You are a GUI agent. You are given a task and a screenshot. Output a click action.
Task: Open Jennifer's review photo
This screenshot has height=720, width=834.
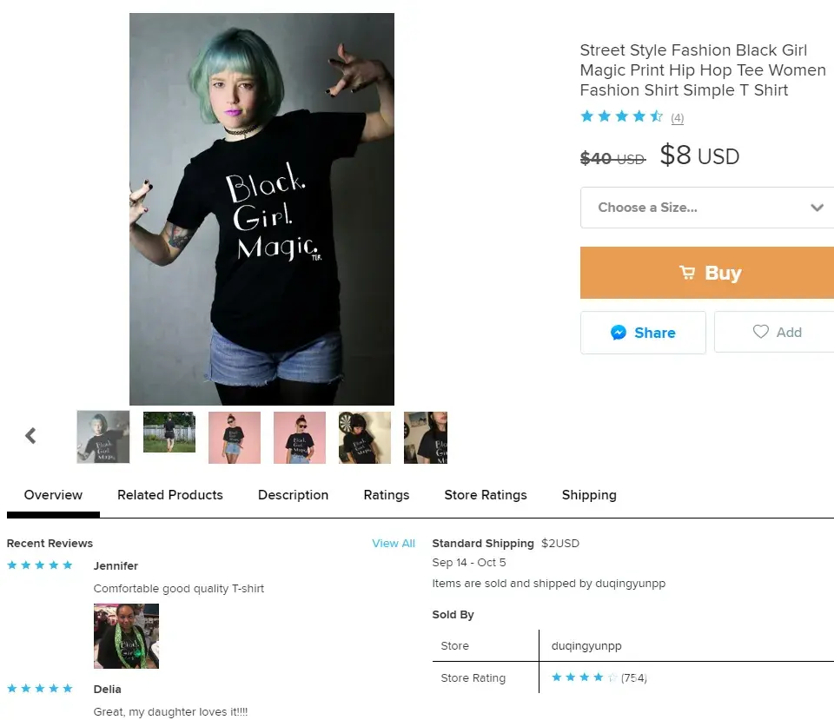(x=126, y=636)
